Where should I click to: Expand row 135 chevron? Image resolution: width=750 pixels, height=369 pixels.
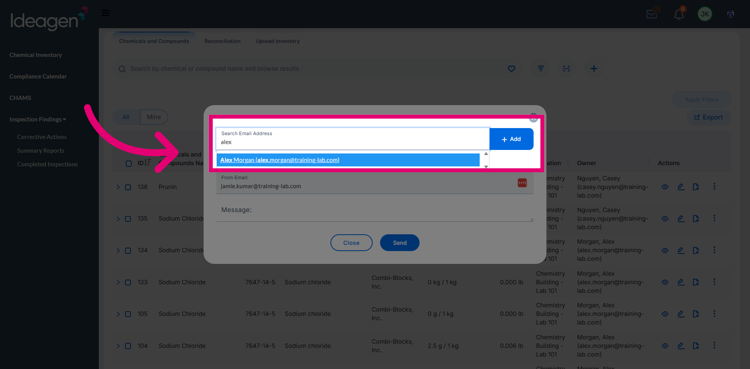pyautogui.click(x=118, y=219)
